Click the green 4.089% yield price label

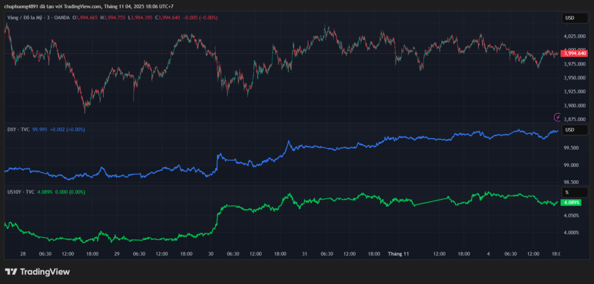(x=571, y=202)
